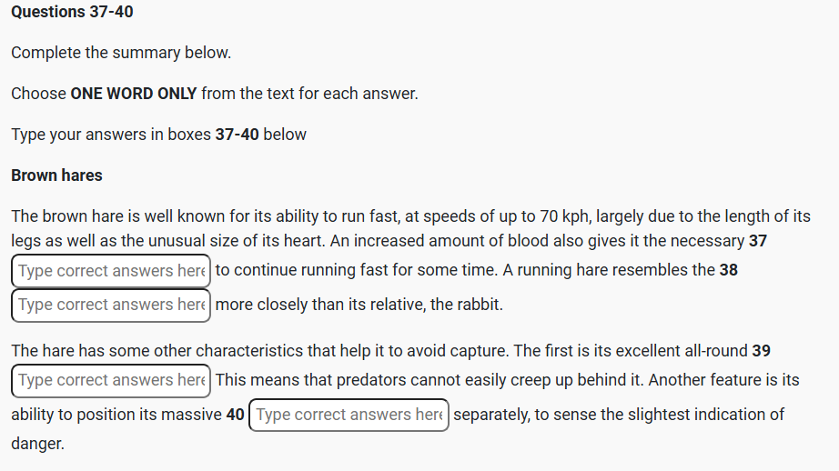Focus the question 38 answer field
The height and width of the screenshot is (471, 839).
111,305
